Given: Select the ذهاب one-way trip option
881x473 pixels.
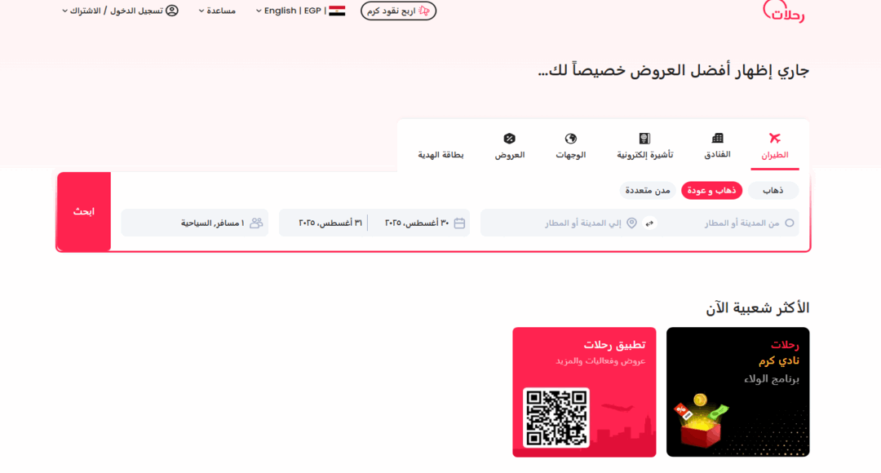Looking at the screenshot, I should click(773, 190).
